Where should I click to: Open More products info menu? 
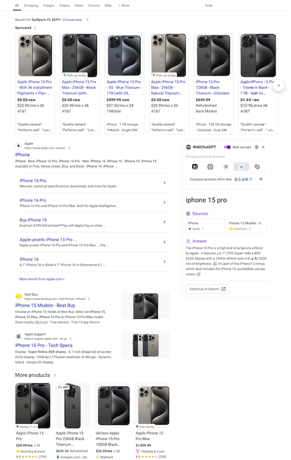point(55,375)
